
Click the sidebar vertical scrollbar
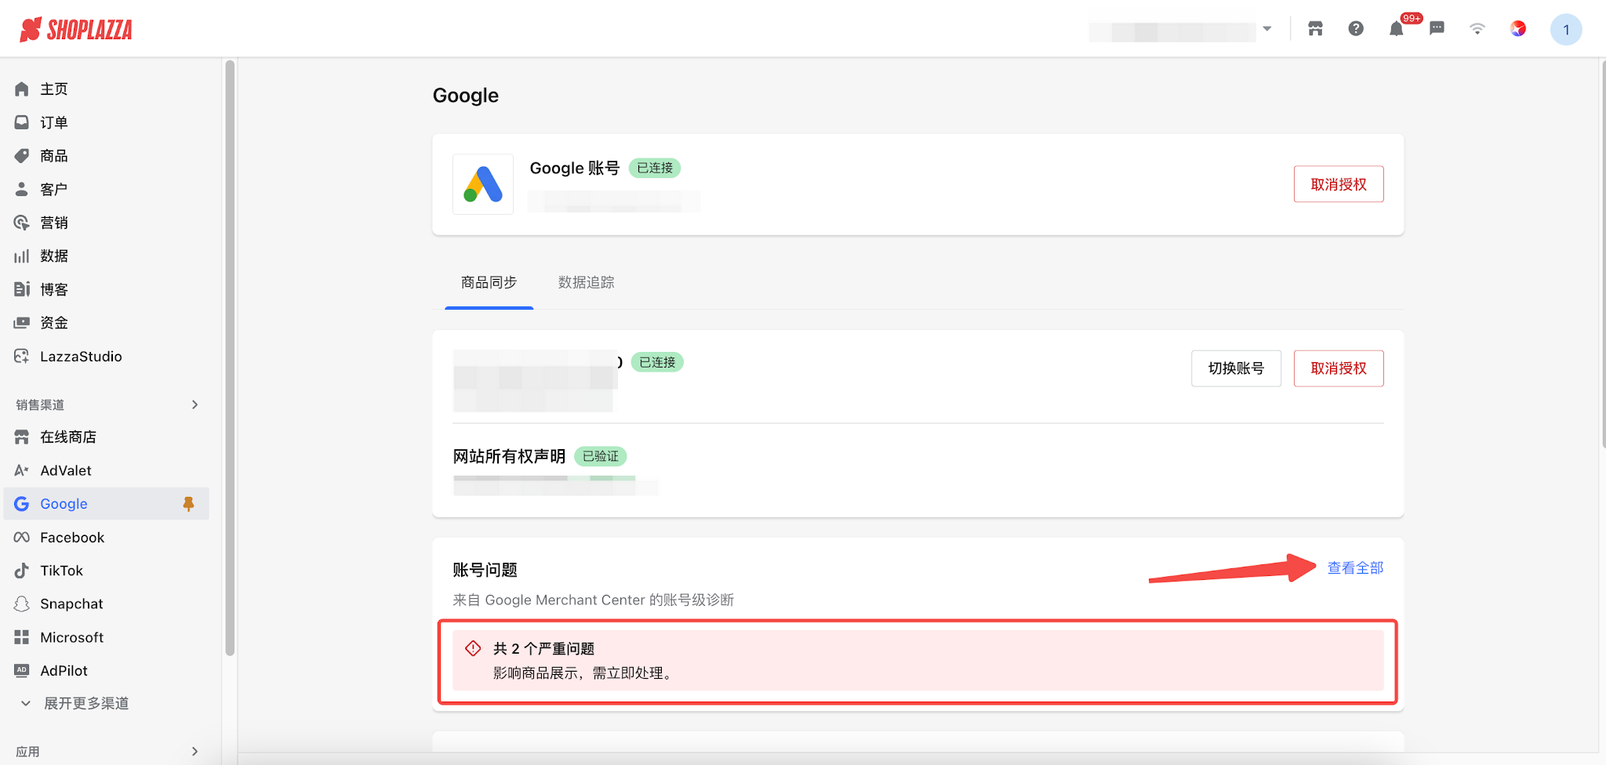click(x=230, y=357)
